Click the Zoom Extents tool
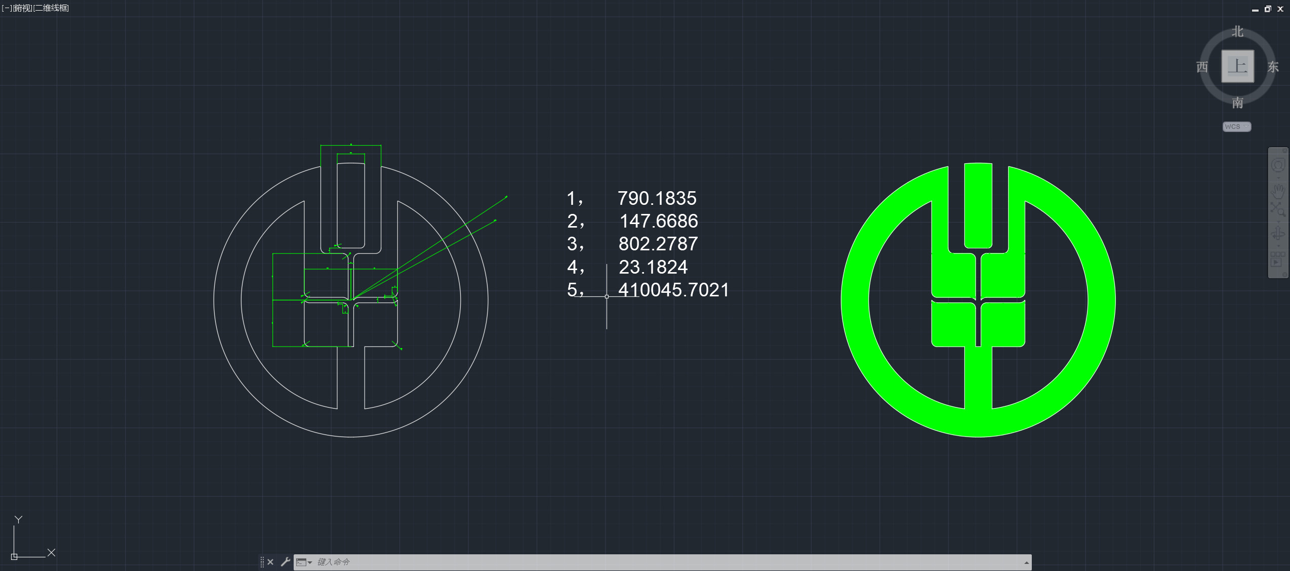The image size is (1290, 571). pos(1278,209)
